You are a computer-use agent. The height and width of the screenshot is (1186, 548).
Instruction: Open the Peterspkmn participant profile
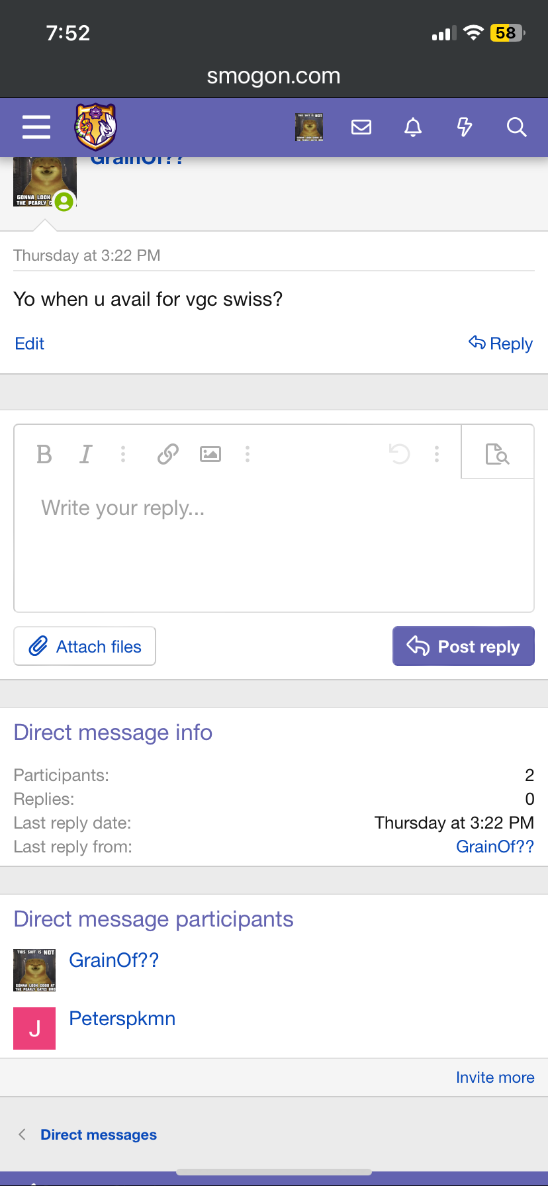[122, 1019]
